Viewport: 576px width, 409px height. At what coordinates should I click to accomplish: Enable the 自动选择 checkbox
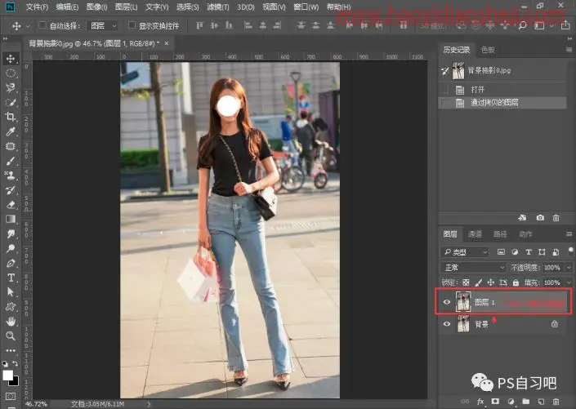[x=42, y=25]
